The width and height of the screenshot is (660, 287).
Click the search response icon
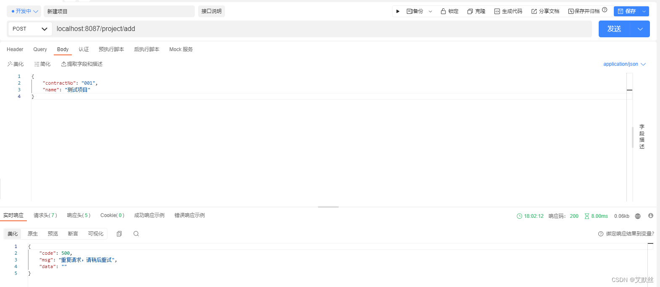pyautogui.click(x=136, y=234)
